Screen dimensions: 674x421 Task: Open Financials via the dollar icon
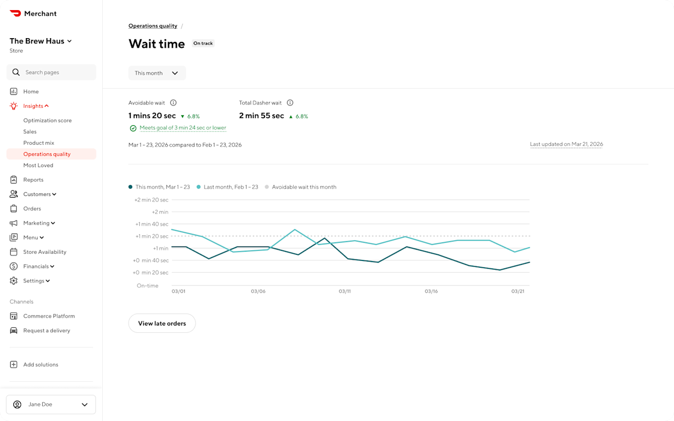(x=13, y=266)
